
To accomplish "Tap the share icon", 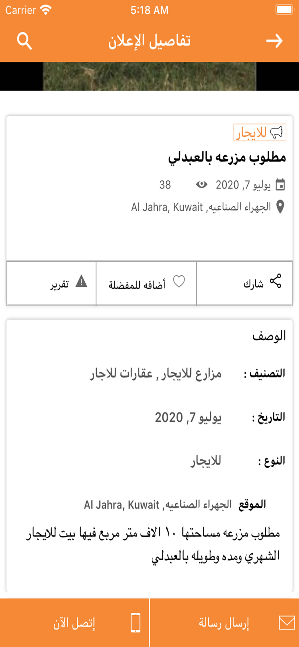I will (276, 281).
